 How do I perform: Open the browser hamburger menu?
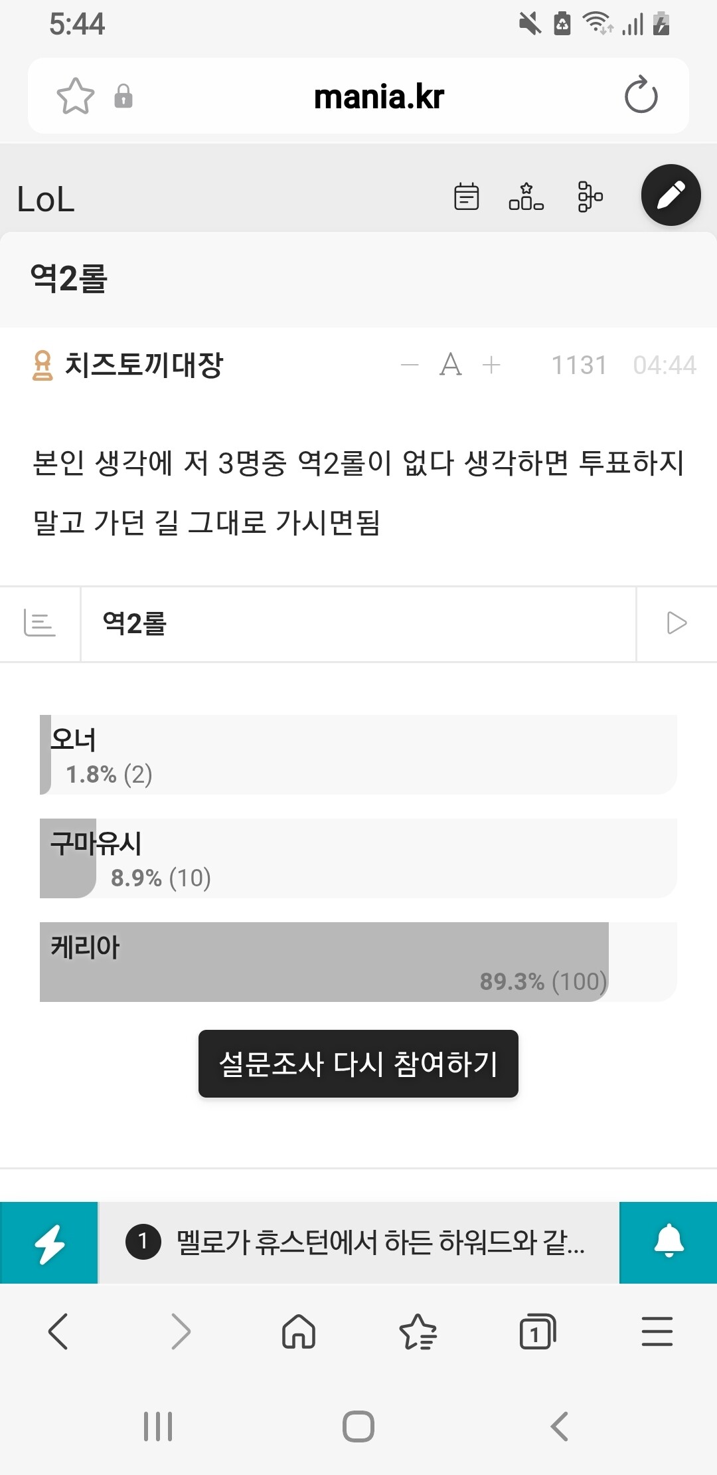657,1331
